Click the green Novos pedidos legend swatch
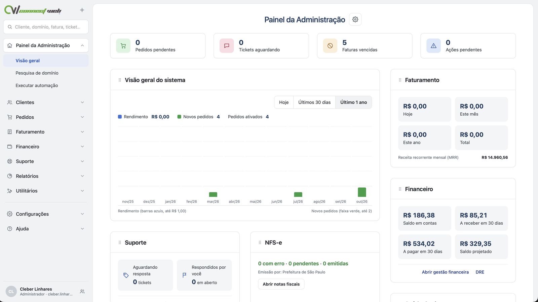538x302 pixels. tap(179, 117)
